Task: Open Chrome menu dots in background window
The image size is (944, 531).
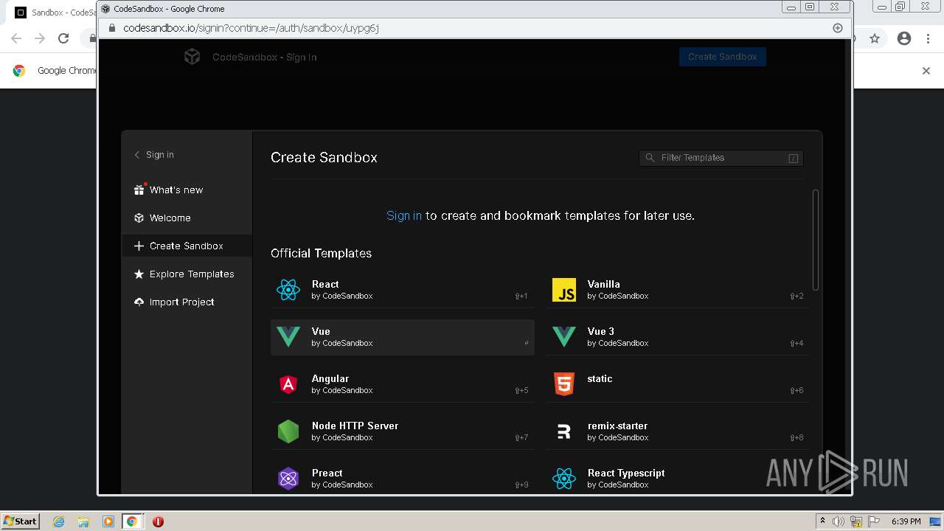Action: [929, 38]
